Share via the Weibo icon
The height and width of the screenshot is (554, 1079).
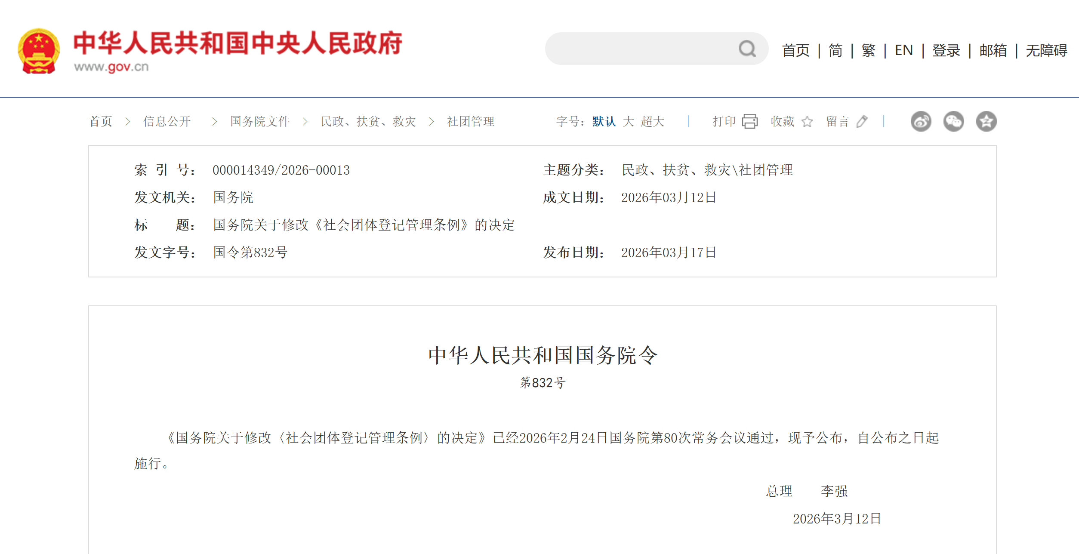(921, 121)
